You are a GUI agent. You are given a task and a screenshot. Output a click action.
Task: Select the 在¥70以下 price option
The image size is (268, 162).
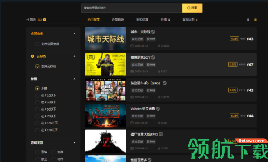click(37, 116)
